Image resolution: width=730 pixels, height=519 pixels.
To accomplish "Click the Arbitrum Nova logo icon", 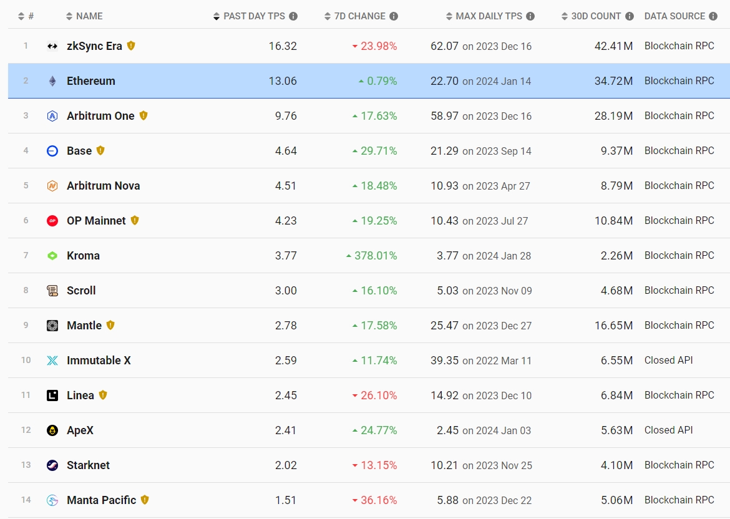I will [52, 186].
